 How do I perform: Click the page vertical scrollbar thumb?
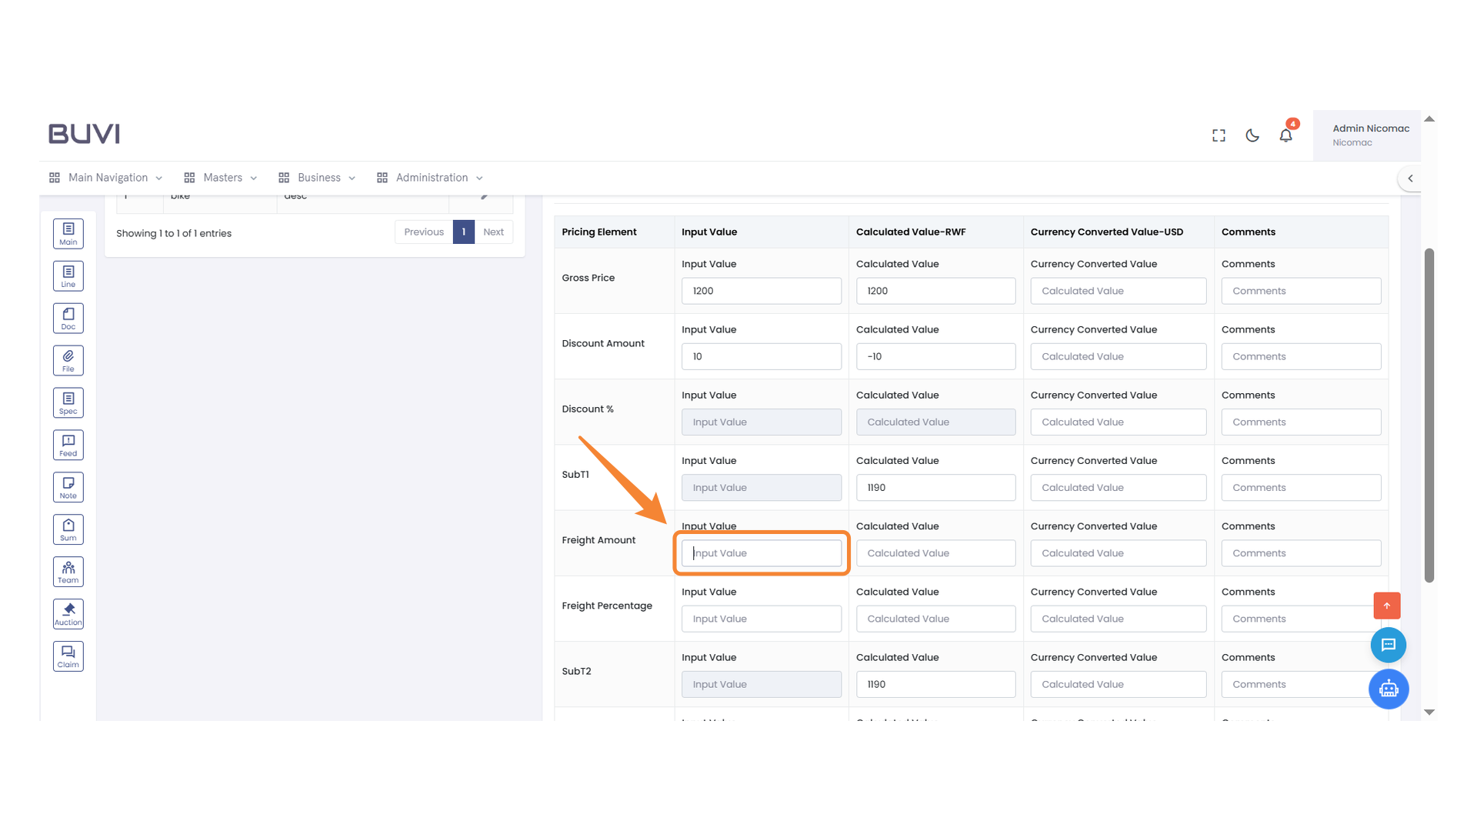[x=1429, y=415]
